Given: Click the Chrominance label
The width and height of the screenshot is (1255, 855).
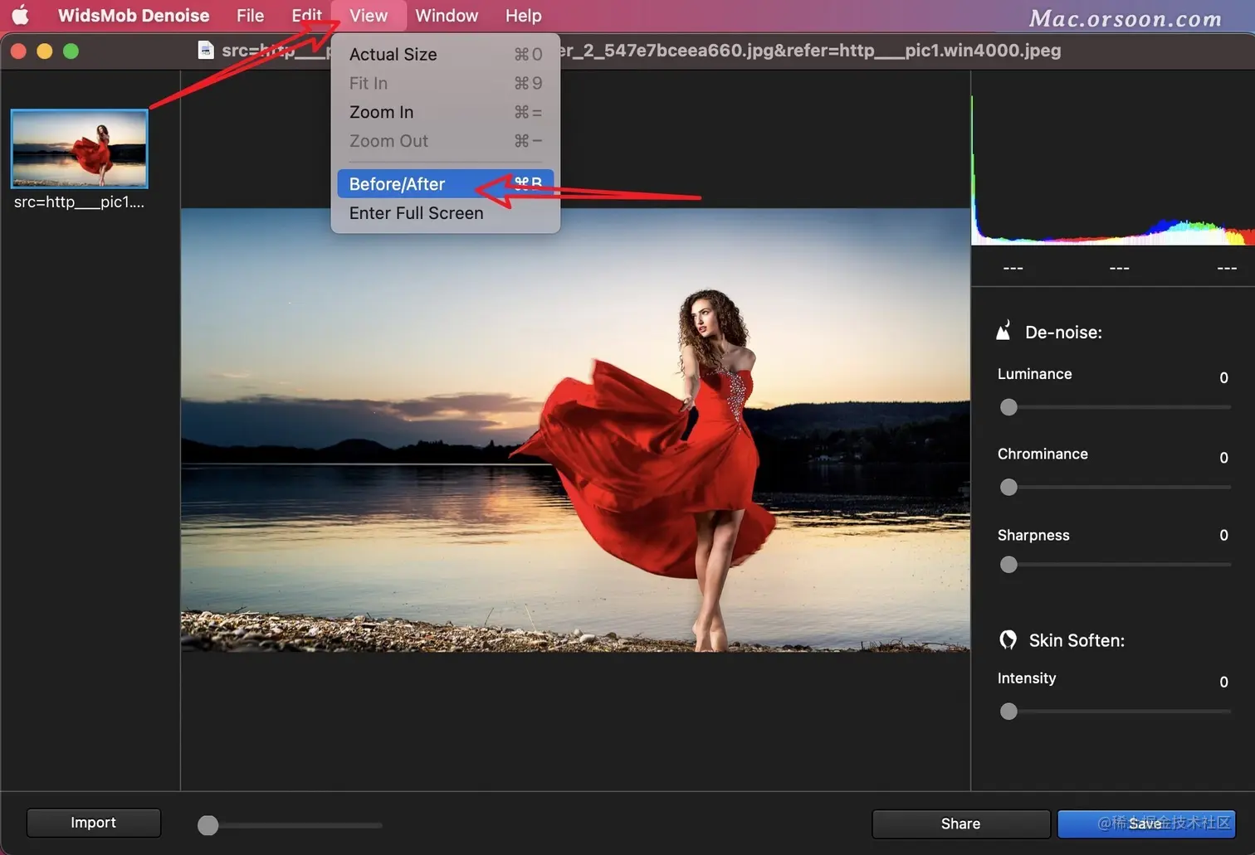Looking at the screenshot, I should point(1043,454).
